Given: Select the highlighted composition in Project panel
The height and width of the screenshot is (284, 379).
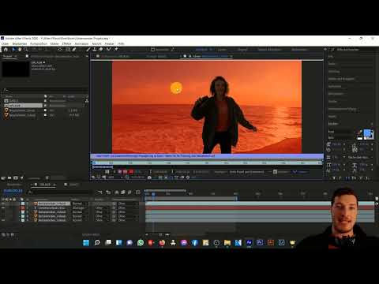Looking at the screenshot, I should [25, 106].
